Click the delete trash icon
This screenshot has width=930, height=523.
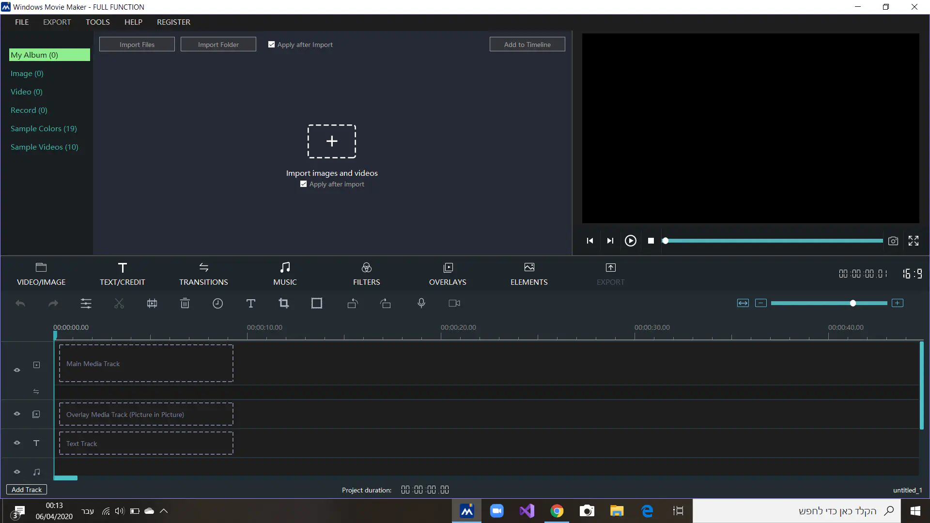[x=185, y=304]
